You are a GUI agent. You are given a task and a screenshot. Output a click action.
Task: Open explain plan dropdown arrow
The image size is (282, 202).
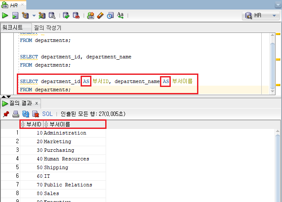(x=34, y=16)
